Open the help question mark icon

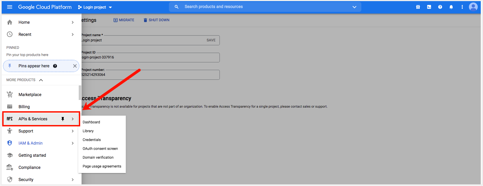[440, 7]
